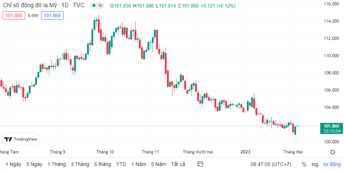The width and height of the screenshot is (344, 171).
Task: Select the YTD time range
Action: pos(121,164)
